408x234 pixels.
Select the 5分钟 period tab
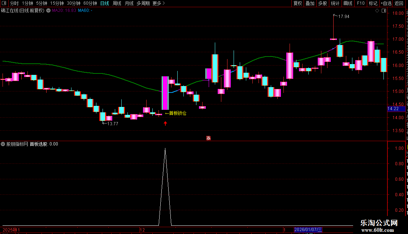[42, 3]
